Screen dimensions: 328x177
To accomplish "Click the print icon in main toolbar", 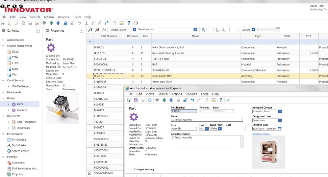I will pyautogui.click(x=44, y=23).
